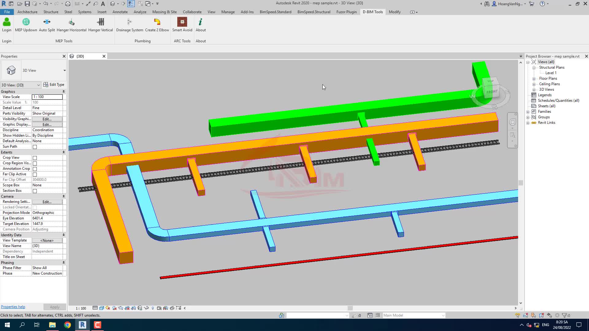Expand the Revit Links tree node
The height and width of the screenshot is (331, 589).
[x=528, y=123]
